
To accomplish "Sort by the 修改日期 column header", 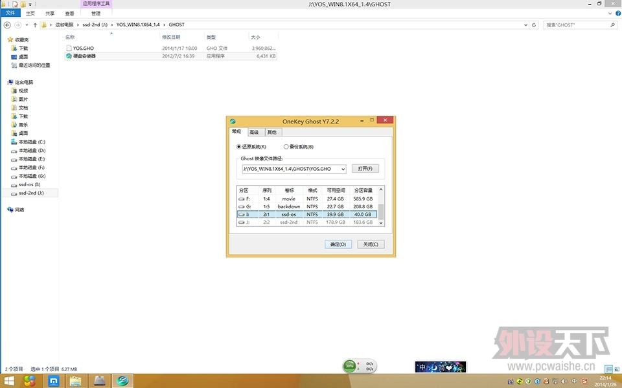I will (171, 37).
